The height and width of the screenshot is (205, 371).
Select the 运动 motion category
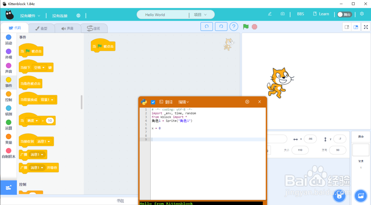9,40
